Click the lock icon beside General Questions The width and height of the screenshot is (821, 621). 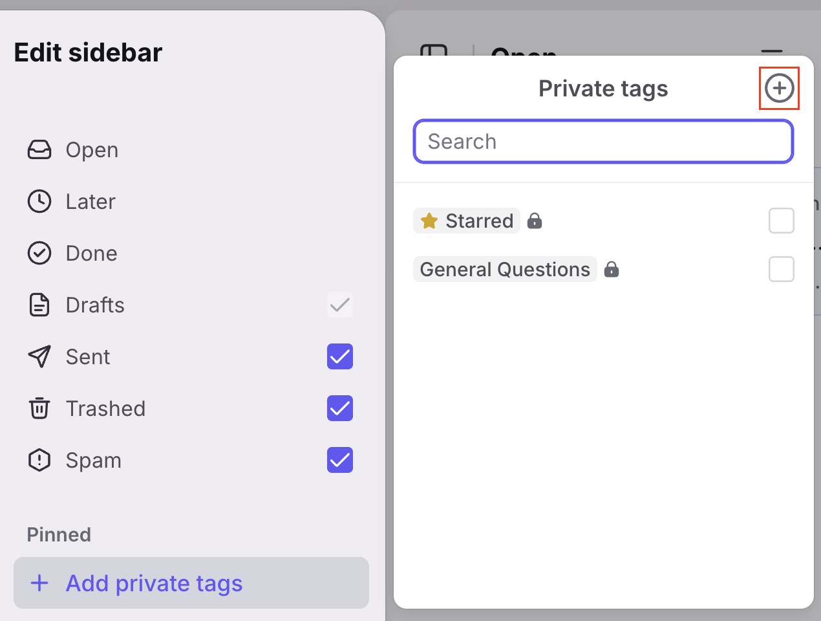click(x=612, y=269)
